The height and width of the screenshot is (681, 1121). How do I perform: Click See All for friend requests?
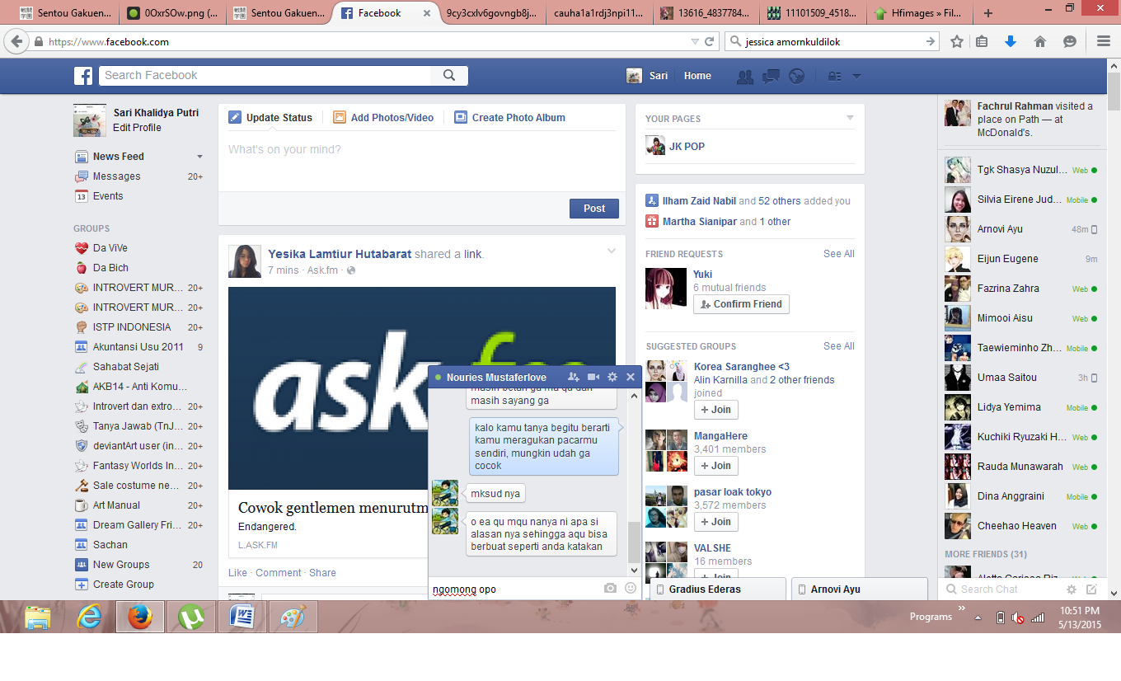pyautogui.click(x=839, y=254)
